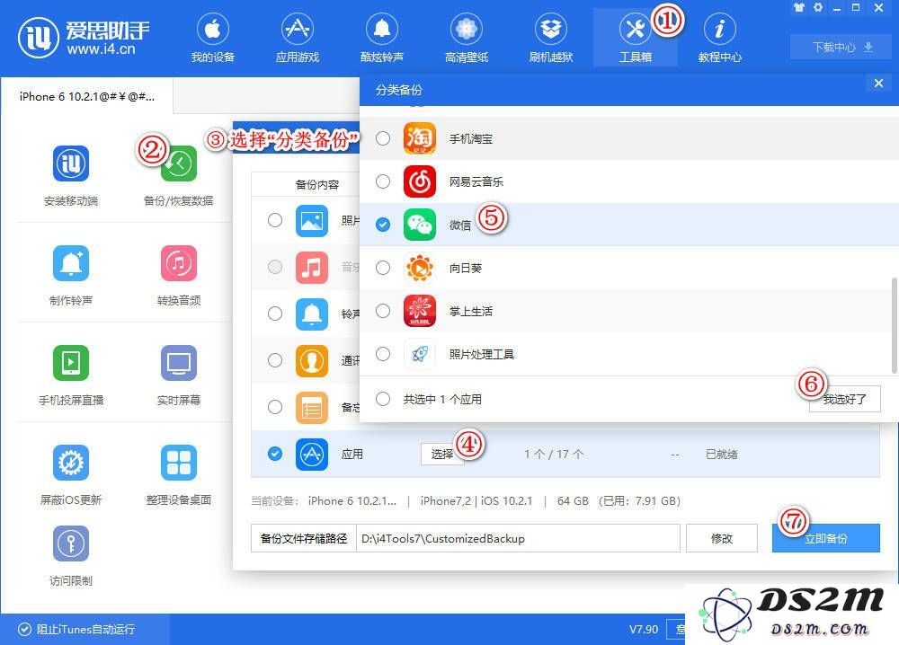Launch 实时屏幕 tool
The image size is (899, 645).
click(x=178, y=375)
